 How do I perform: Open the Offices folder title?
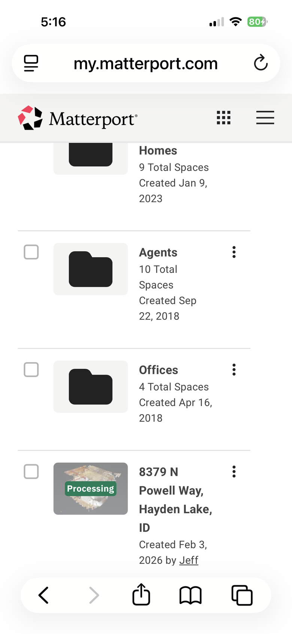click(158, 370)
